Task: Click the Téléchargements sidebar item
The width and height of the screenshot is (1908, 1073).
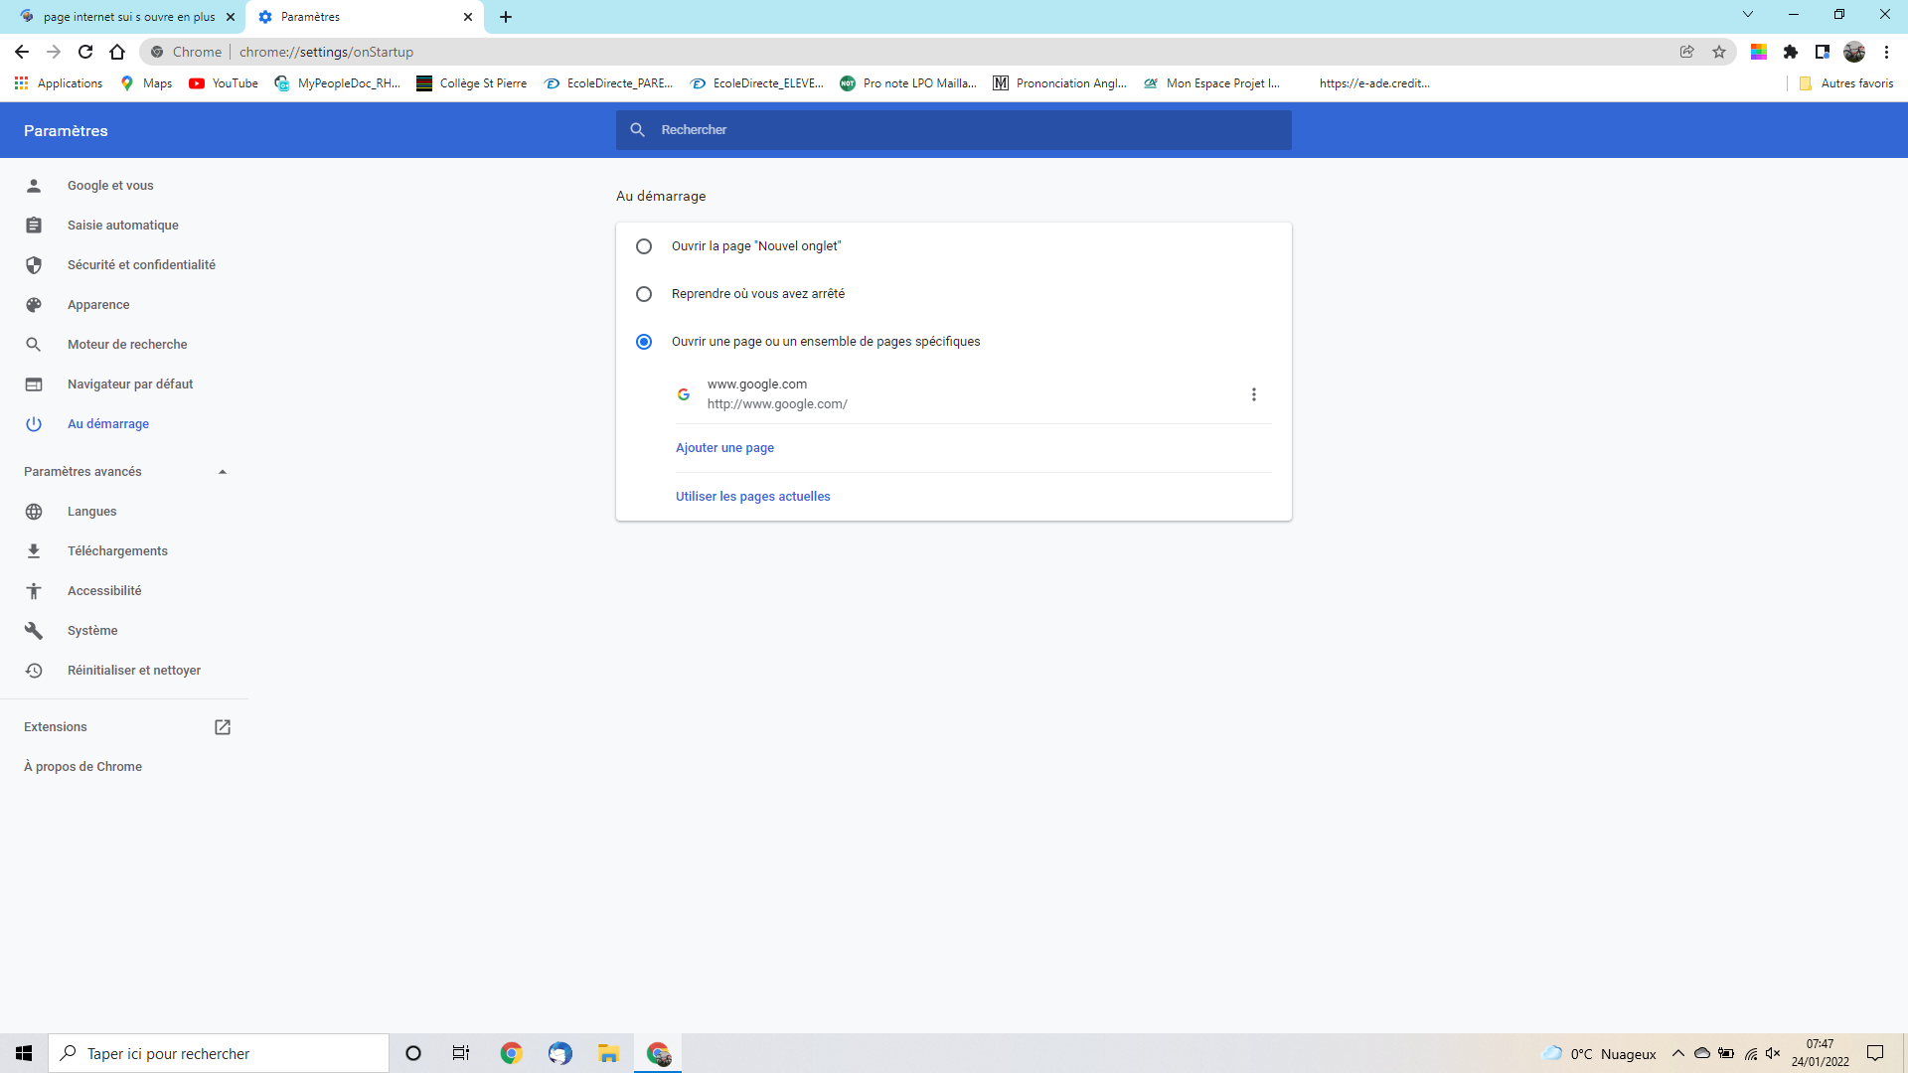Action: (x=118, y=550)
